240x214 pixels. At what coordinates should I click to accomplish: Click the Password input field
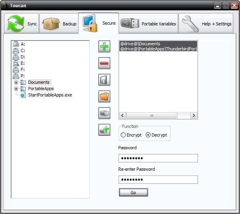pos(158,158)
